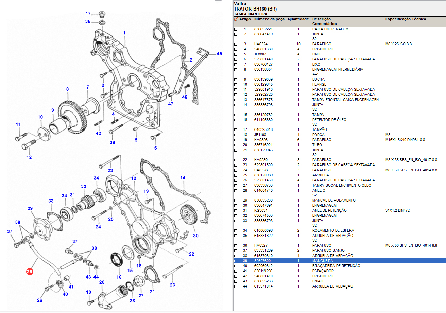Click the vertical divider between diagram and parts list
The image size is (446, 313).
[x=232, y=156]
